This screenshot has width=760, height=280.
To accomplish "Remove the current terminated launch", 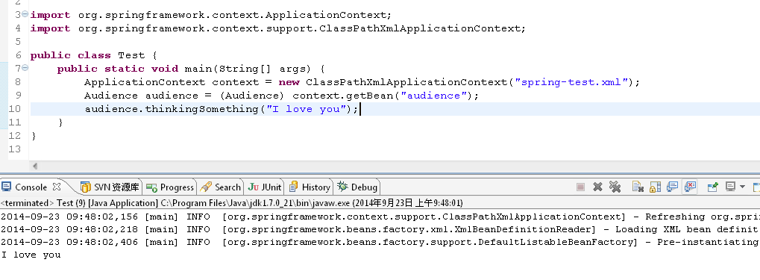I will click(597, 187).
